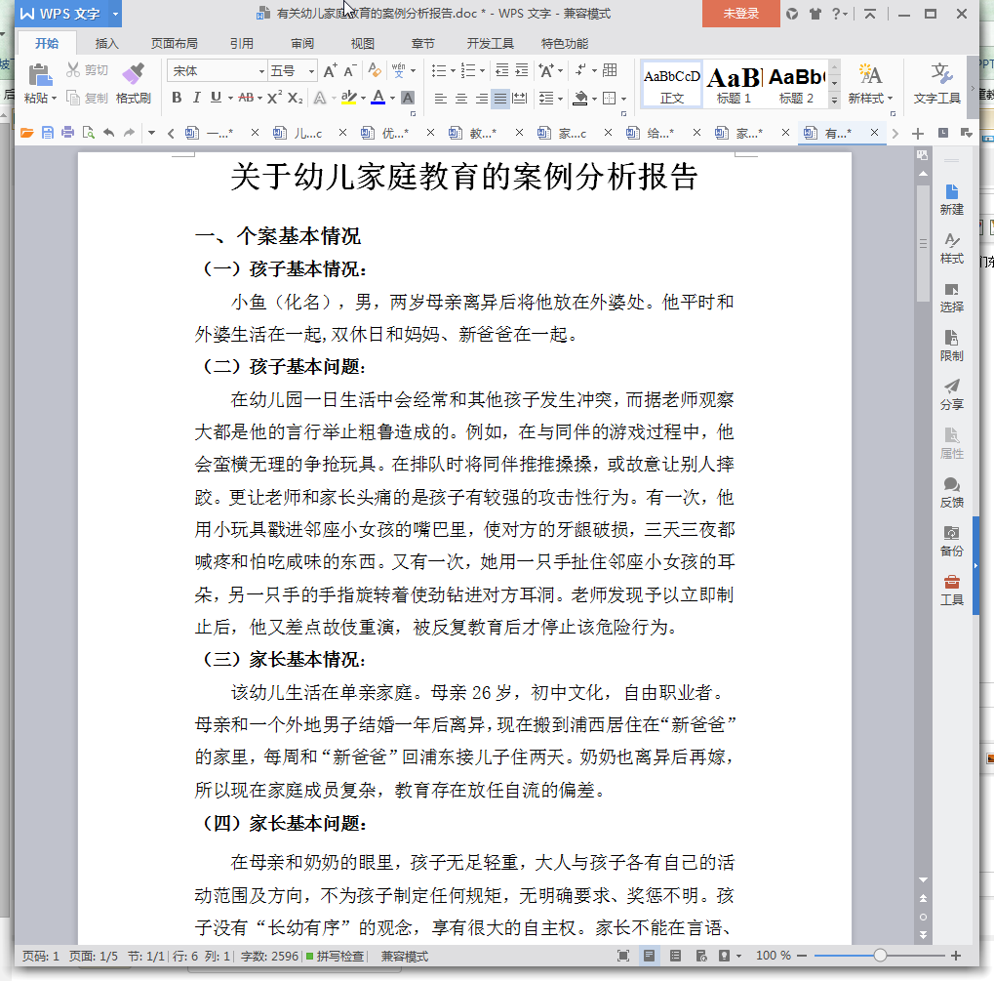Screen dimensions: 994x981
Task: Expand the font size dropdown 五号
Action: 311,71
